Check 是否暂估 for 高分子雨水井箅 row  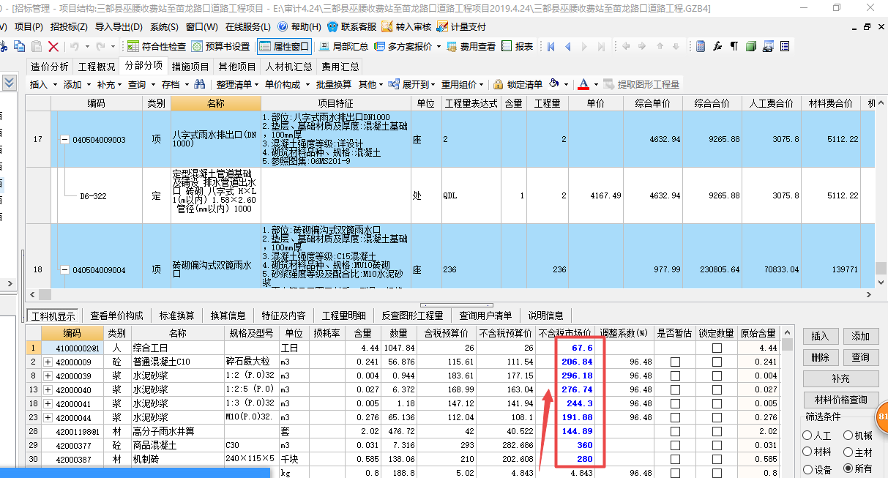click(x=675, y=432)
